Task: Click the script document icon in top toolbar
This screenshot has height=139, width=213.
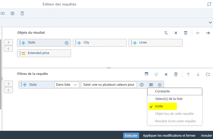Action: click(22, 13)
